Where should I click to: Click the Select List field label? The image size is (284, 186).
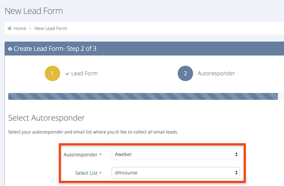point(86,173)
